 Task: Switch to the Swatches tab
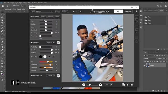coord(150,10)
